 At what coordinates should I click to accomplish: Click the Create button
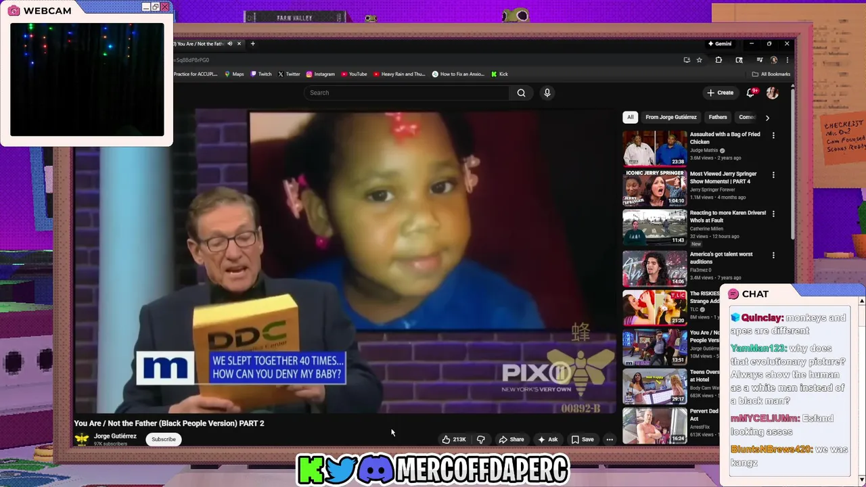pos(720,93)
